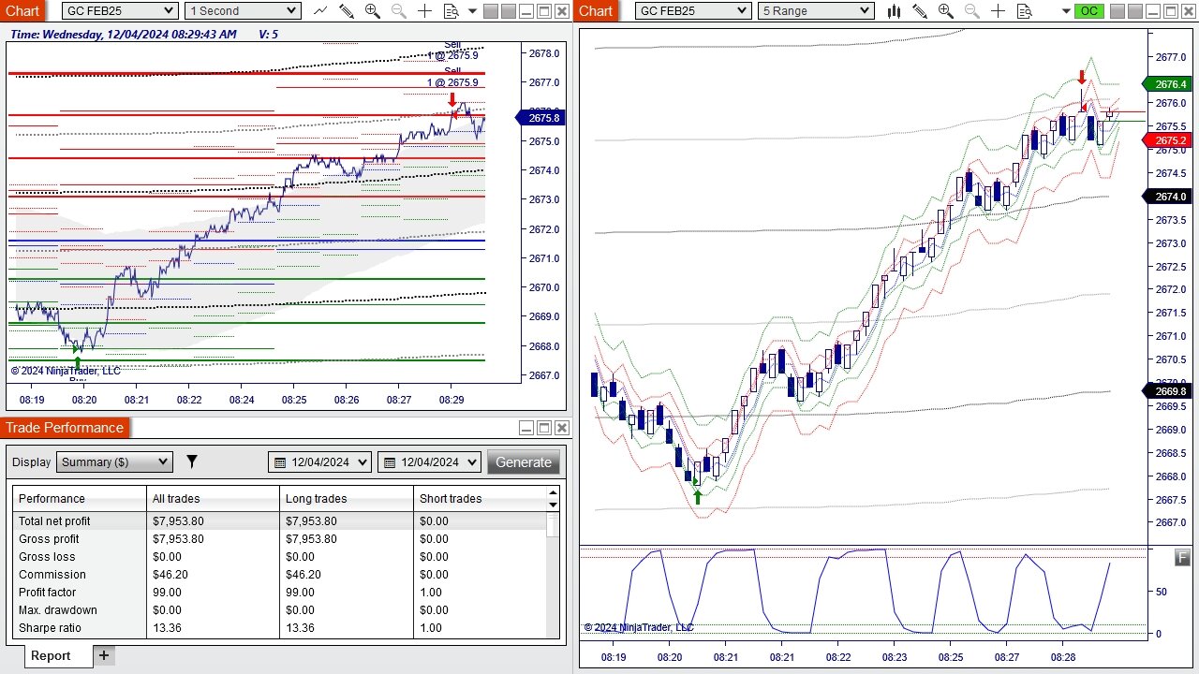Click Long trades Profit factor value 99.00

(x=300, y=593)
